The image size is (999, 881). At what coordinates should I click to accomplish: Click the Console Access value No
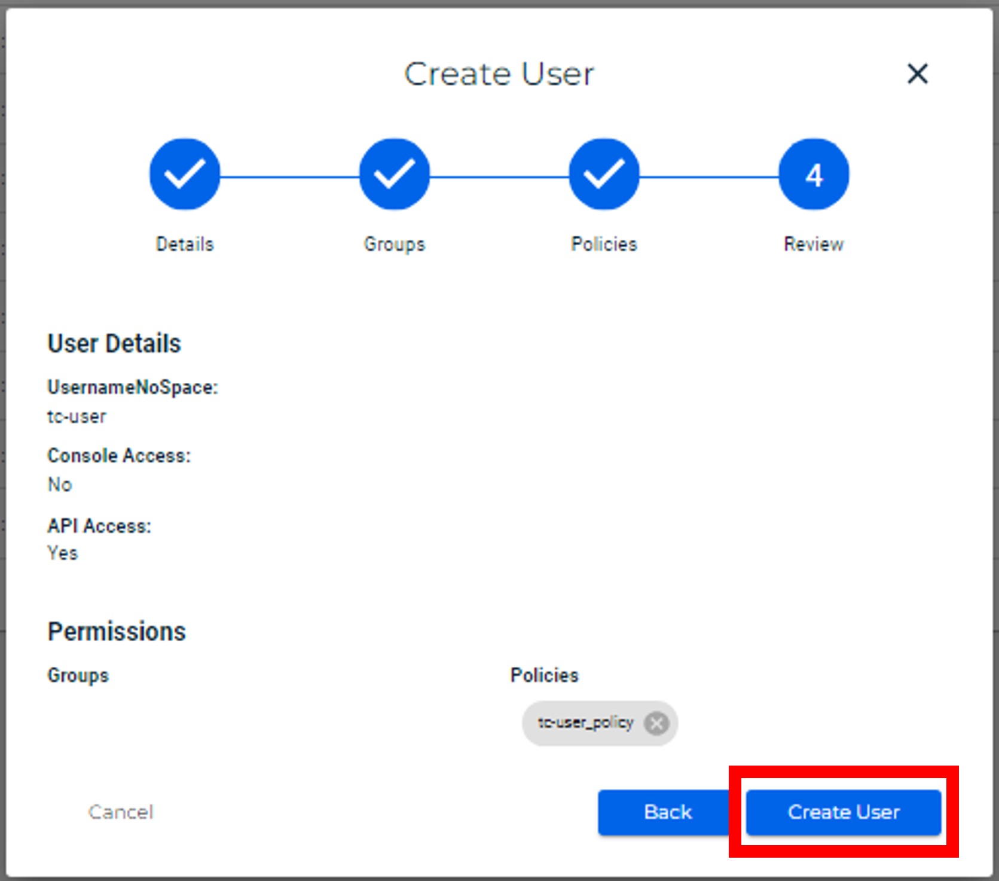pos(60,484)
